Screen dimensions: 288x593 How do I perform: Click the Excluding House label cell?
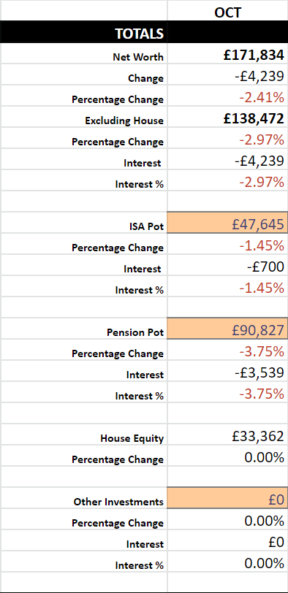click(x=83, y=118)
